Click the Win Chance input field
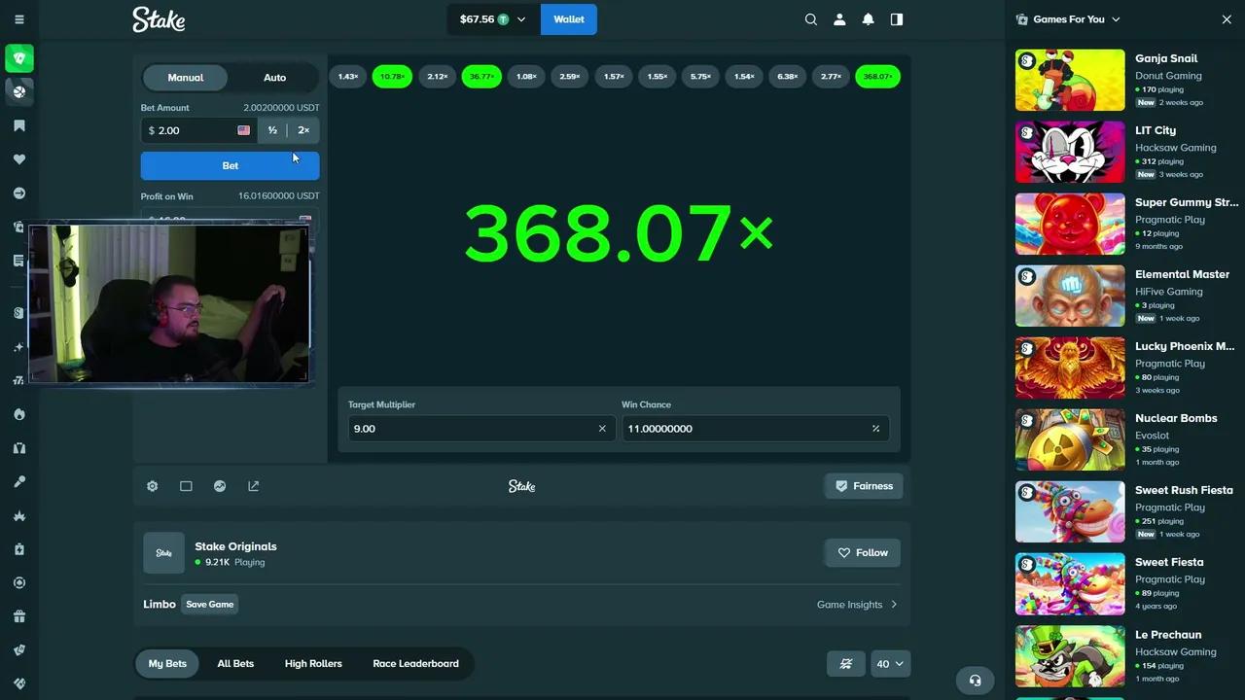This screenshot has height=700, width=1245. tap(756, 429)
